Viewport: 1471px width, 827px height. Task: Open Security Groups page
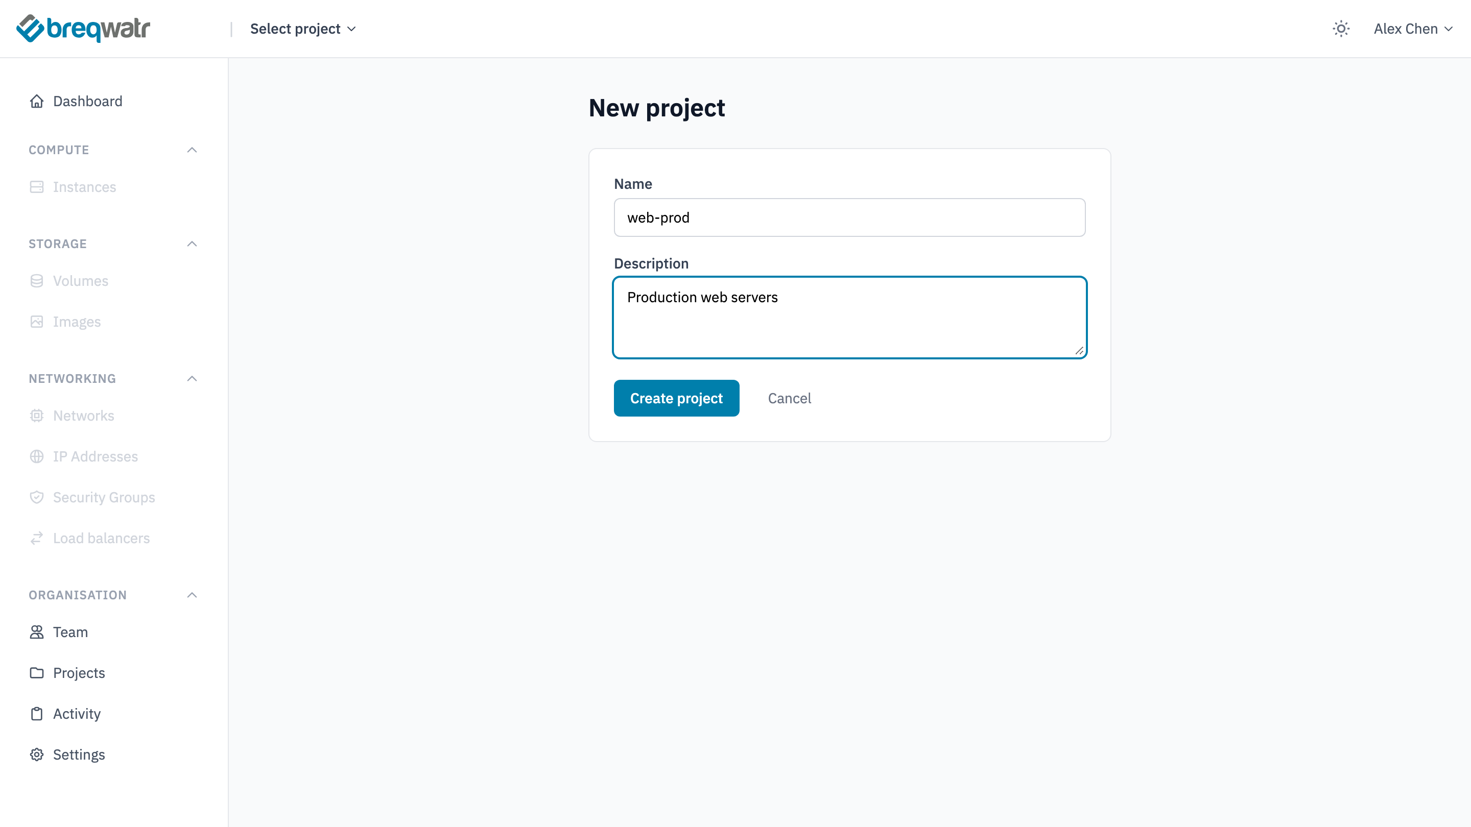[x=104, y=497]
